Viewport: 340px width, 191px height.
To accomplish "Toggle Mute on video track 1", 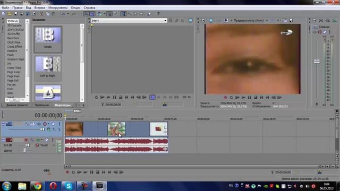I will (53, 124).
